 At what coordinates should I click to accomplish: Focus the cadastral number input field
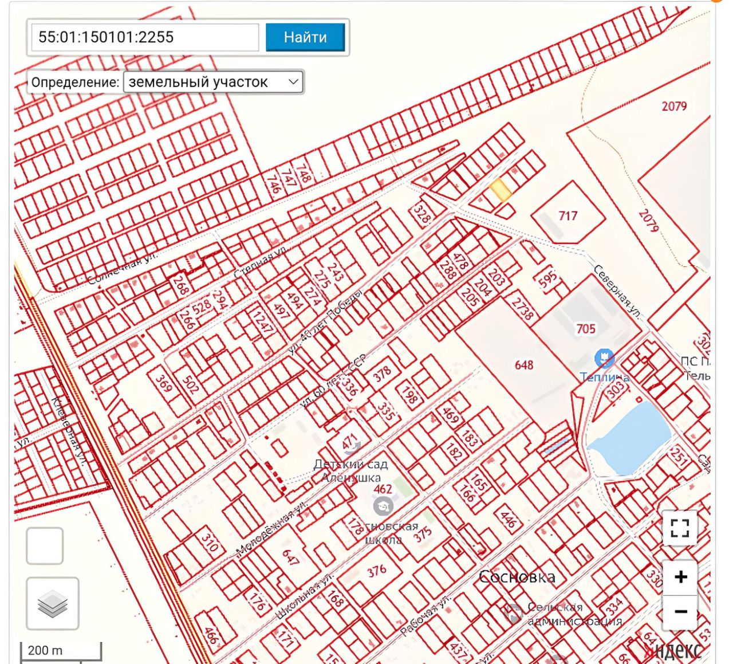pos(145,37)
